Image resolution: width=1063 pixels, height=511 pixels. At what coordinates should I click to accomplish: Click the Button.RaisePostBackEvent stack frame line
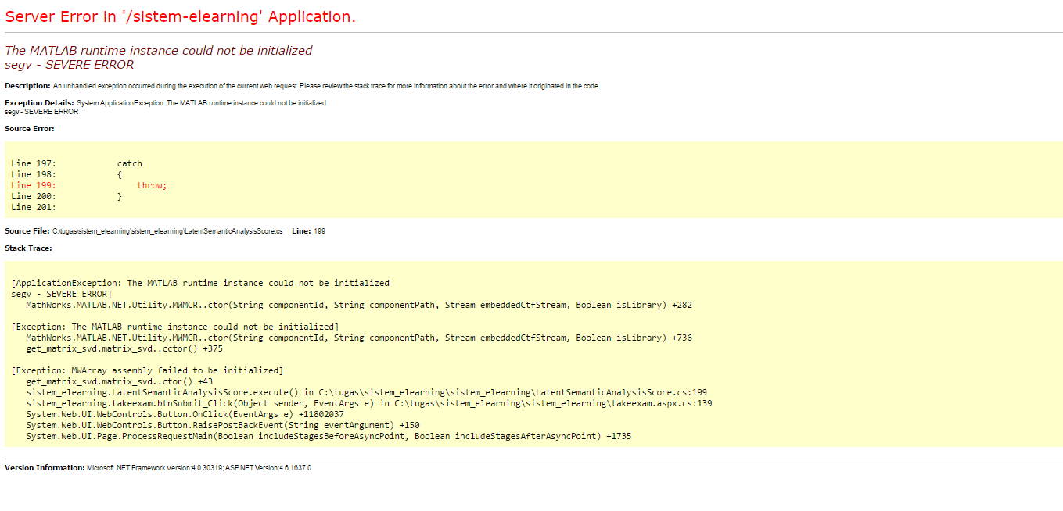pos(227,425)
